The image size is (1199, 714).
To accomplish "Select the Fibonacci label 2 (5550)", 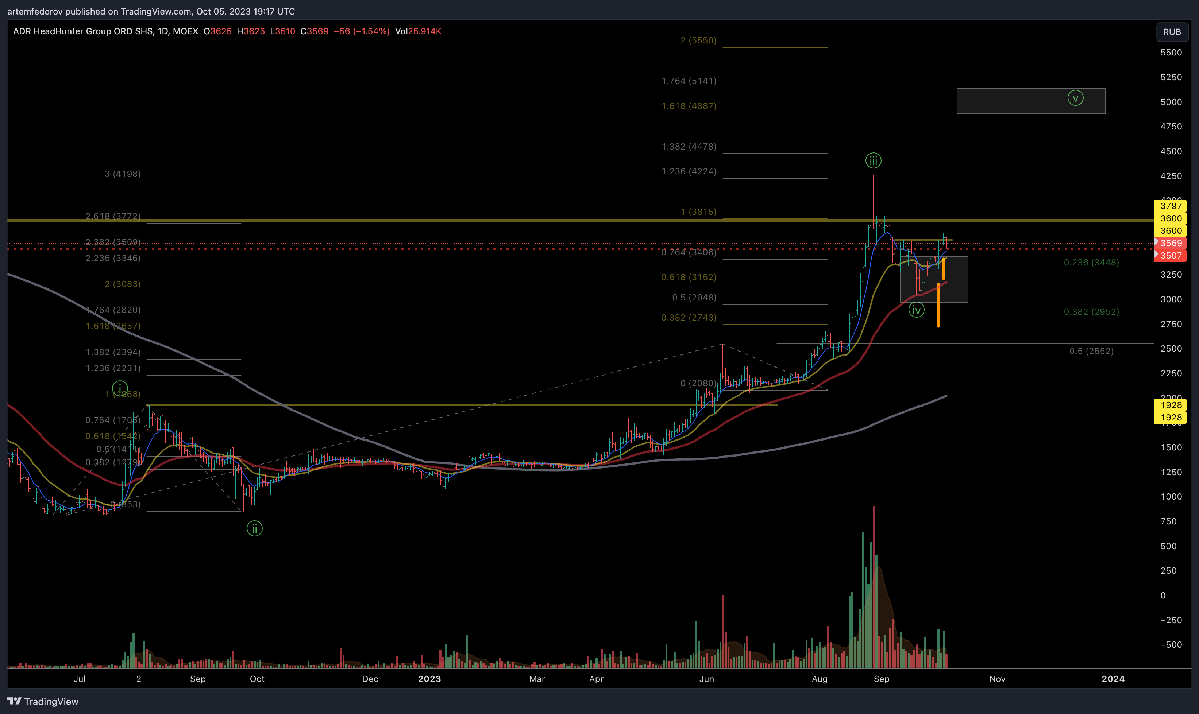I will [x=698, y=40].
